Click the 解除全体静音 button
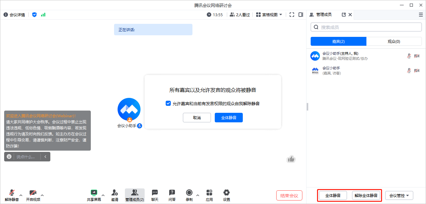Viewport: 426px width, 204px height. [x=366, y=195]
